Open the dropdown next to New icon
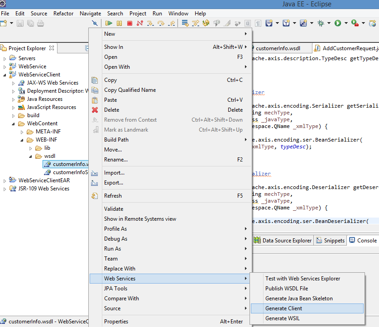This screenshot has height=327, width=379. point(11,23)
